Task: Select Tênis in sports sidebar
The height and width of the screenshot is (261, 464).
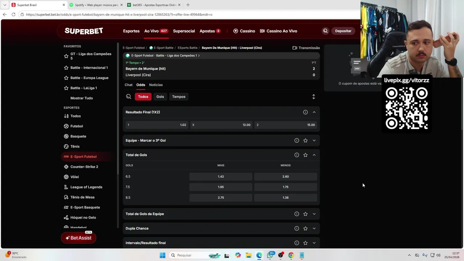Action: [x=75, y=146]
